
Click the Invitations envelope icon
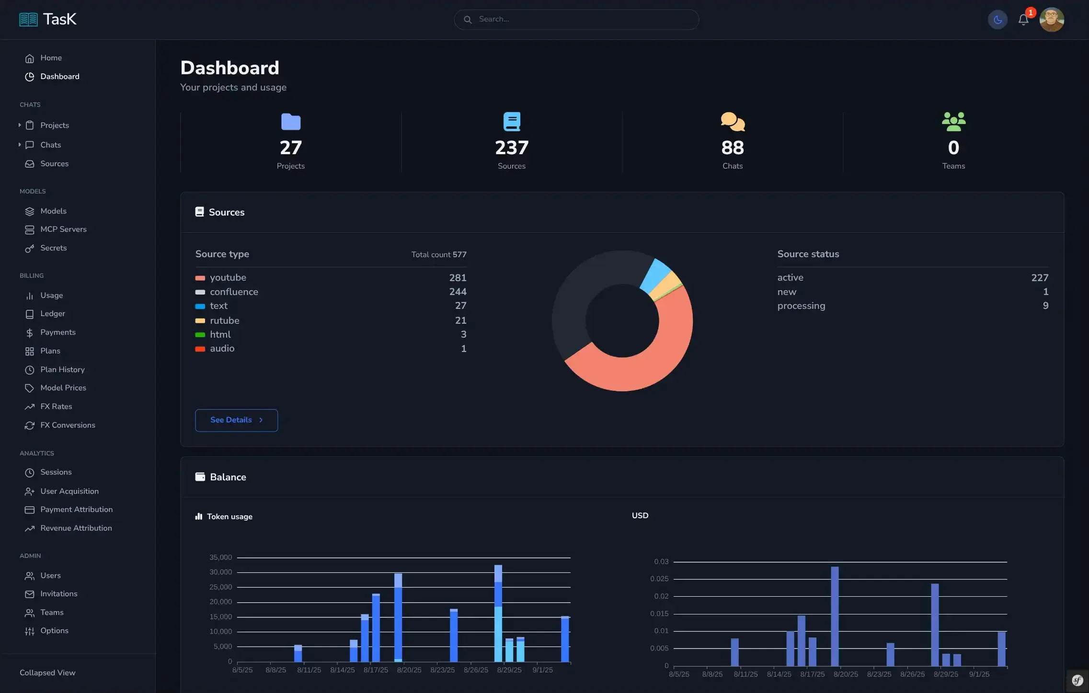pyautogui.click(x=30, y=594)
